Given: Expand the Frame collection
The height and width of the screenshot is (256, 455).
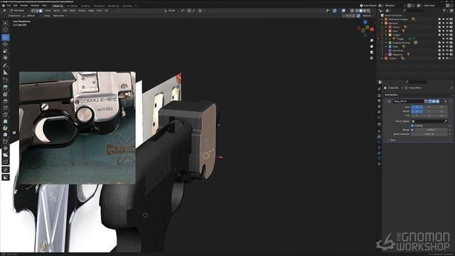Looking at the screenshot, I should tap(386, 27).
